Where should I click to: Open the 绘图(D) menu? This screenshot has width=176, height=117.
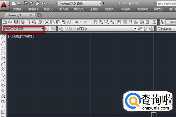[x=110, y=9]
